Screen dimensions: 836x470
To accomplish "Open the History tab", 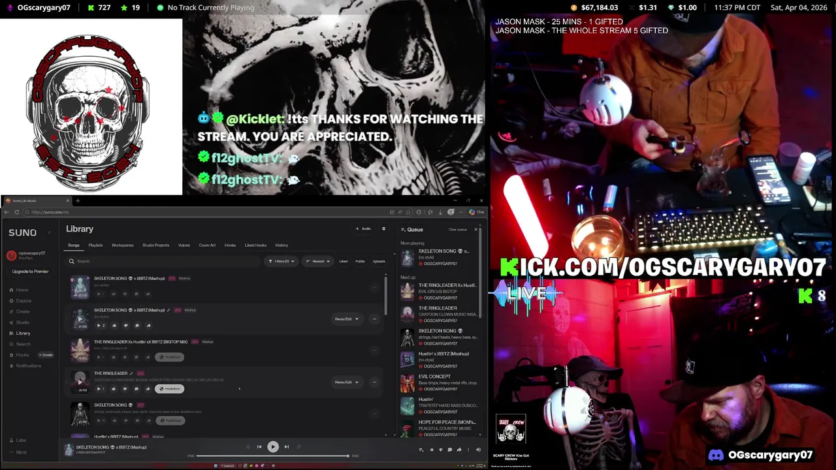I will pyautogui.click(x=281, y=245).
